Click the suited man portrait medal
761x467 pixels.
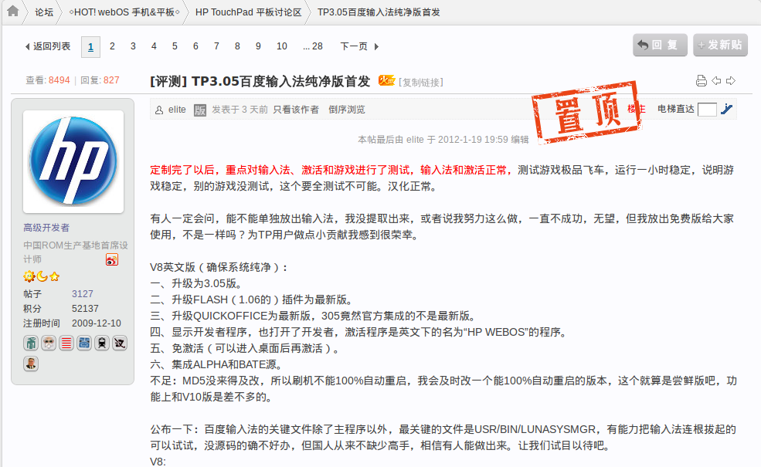pos(31,364)
